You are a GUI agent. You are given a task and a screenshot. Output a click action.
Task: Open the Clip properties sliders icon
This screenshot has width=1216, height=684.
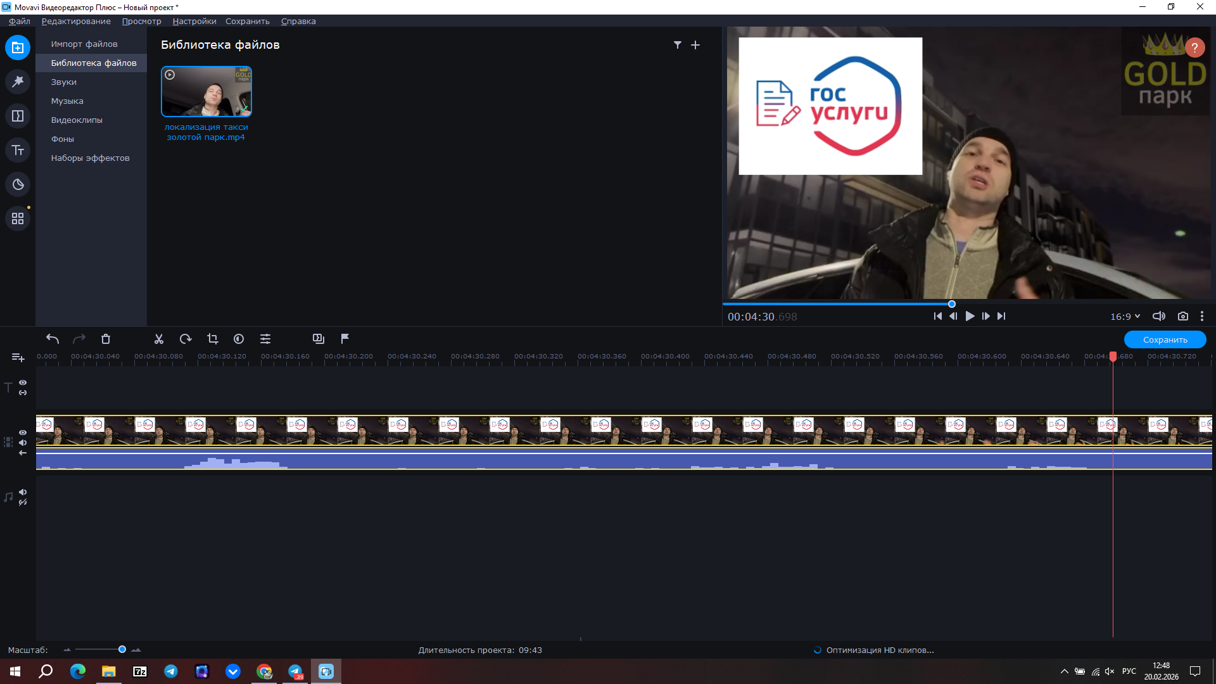[265, 339]
